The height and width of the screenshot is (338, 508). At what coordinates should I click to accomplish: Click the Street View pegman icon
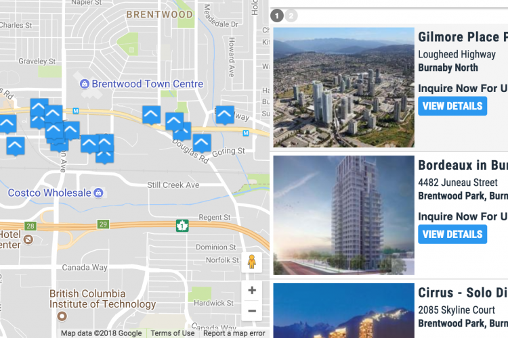coord(252,262)
